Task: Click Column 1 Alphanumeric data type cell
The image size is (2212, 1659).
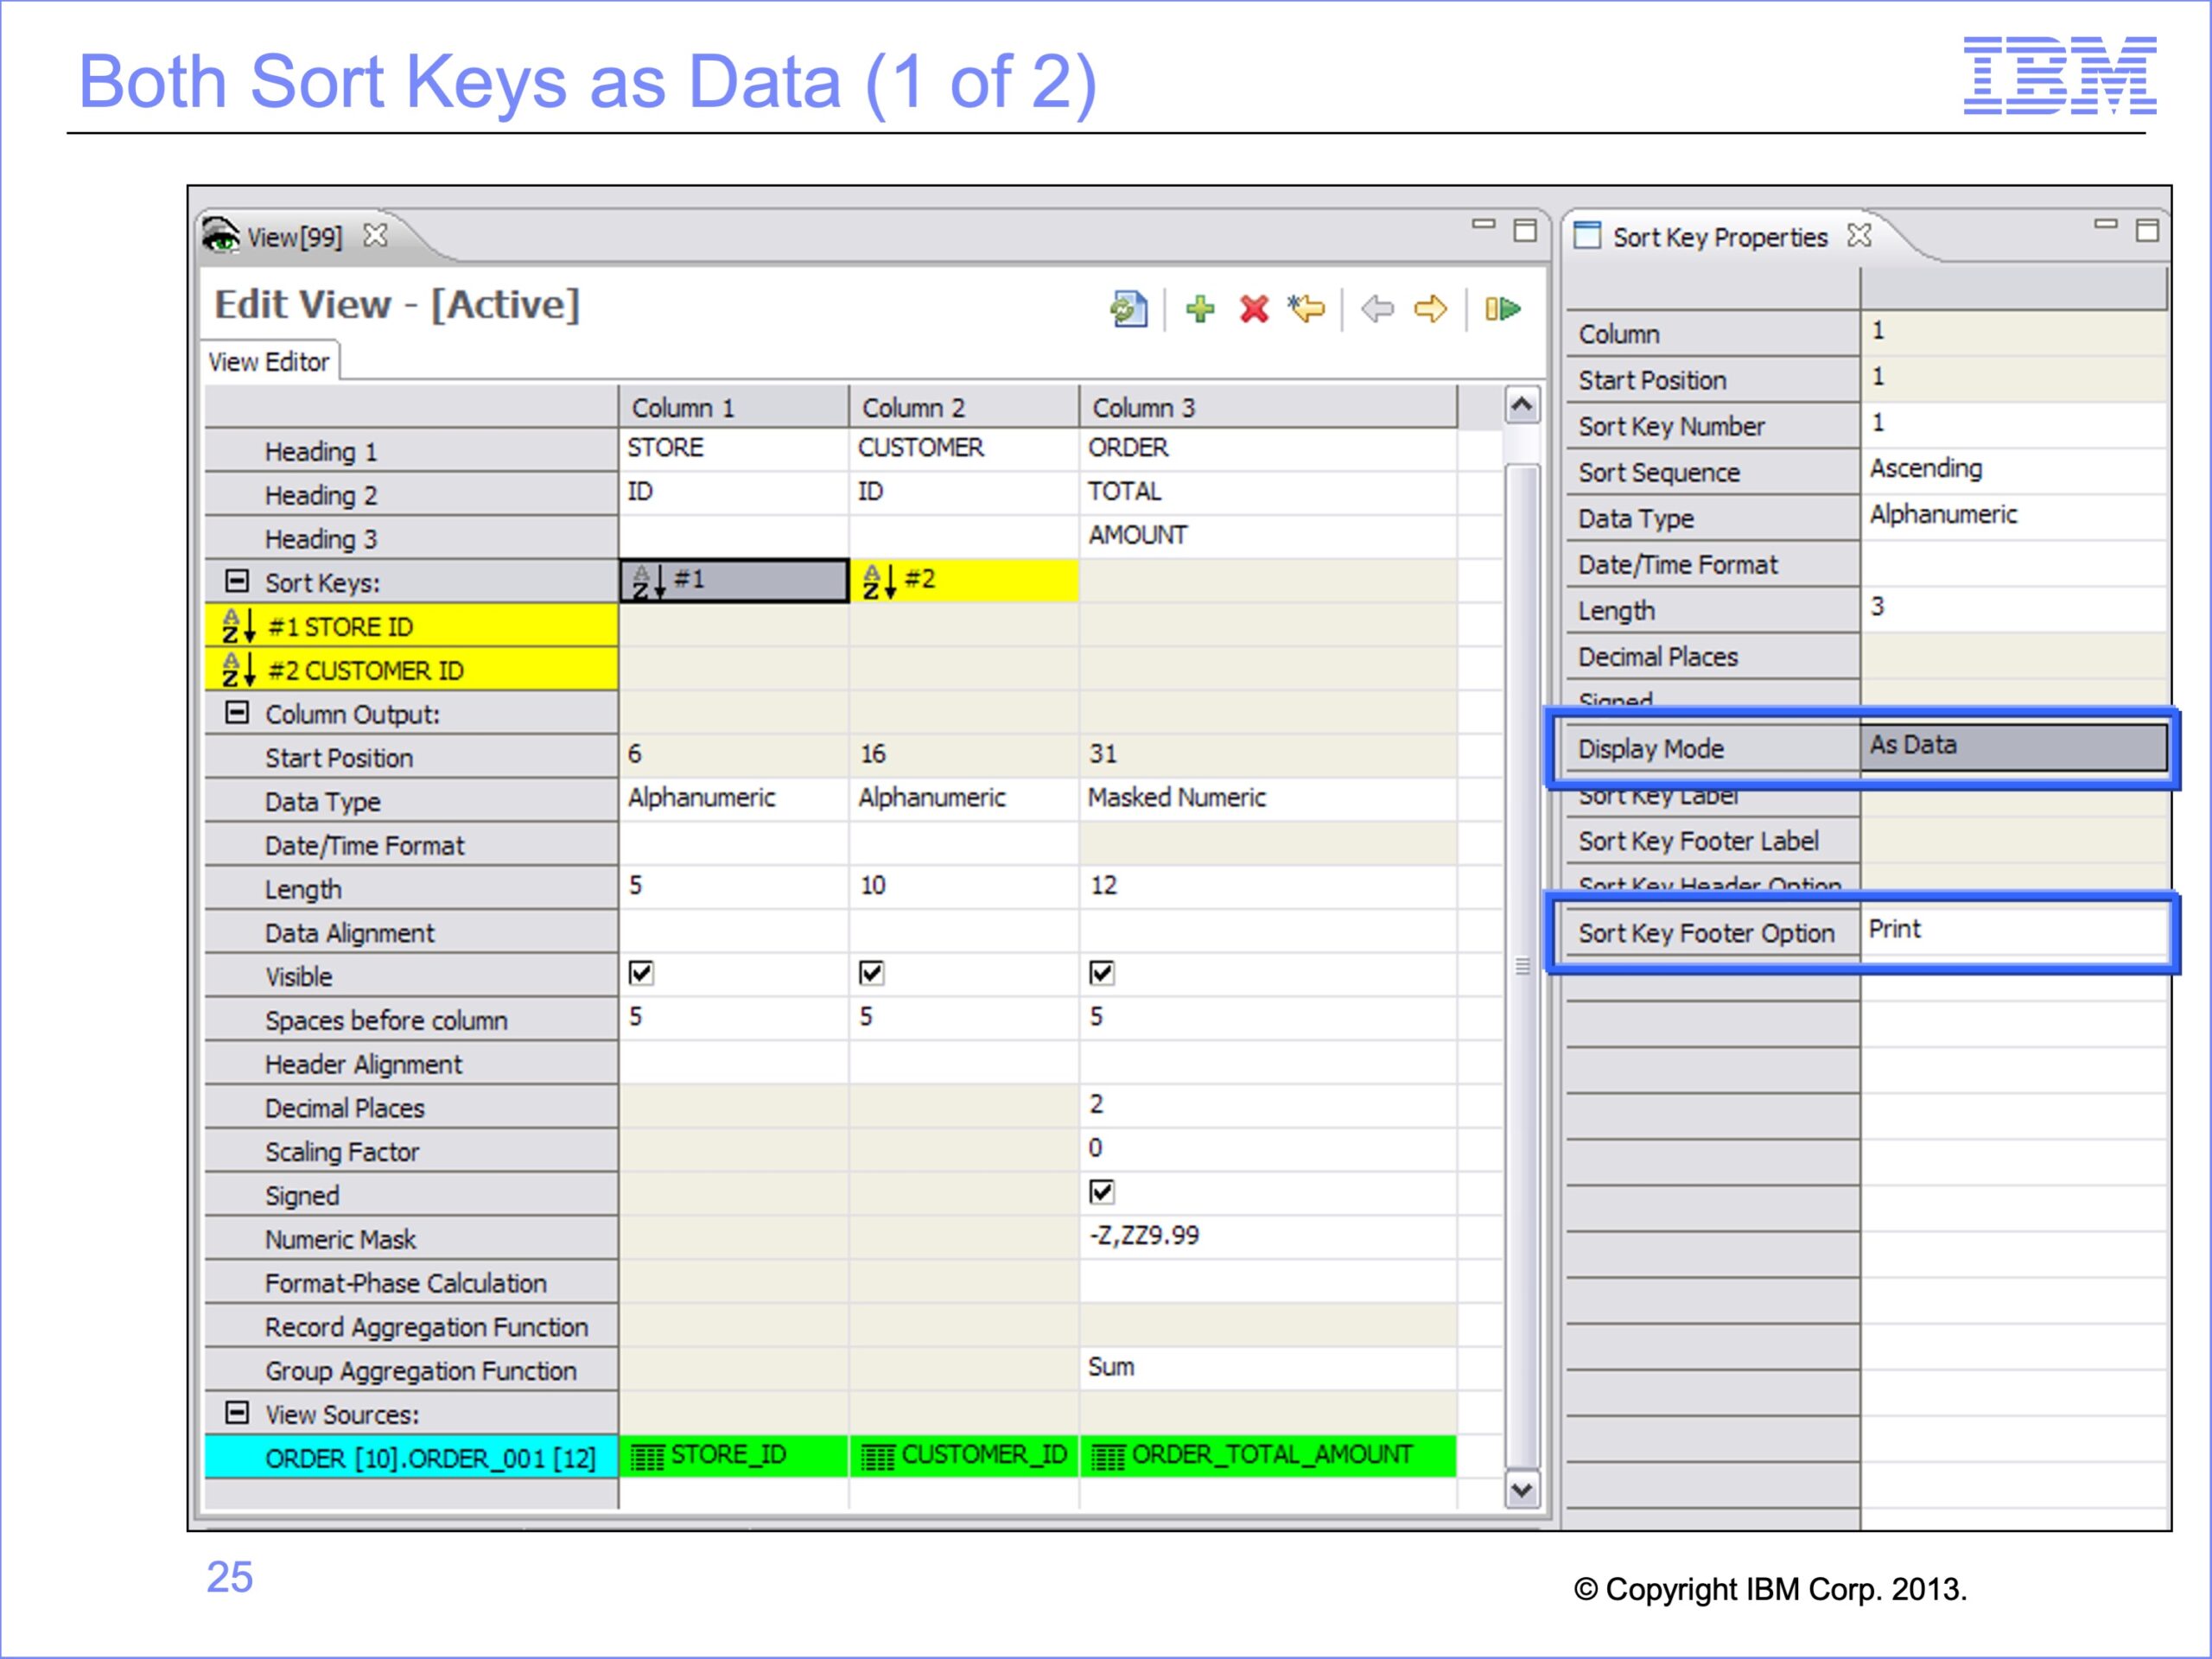Action: 734,799
